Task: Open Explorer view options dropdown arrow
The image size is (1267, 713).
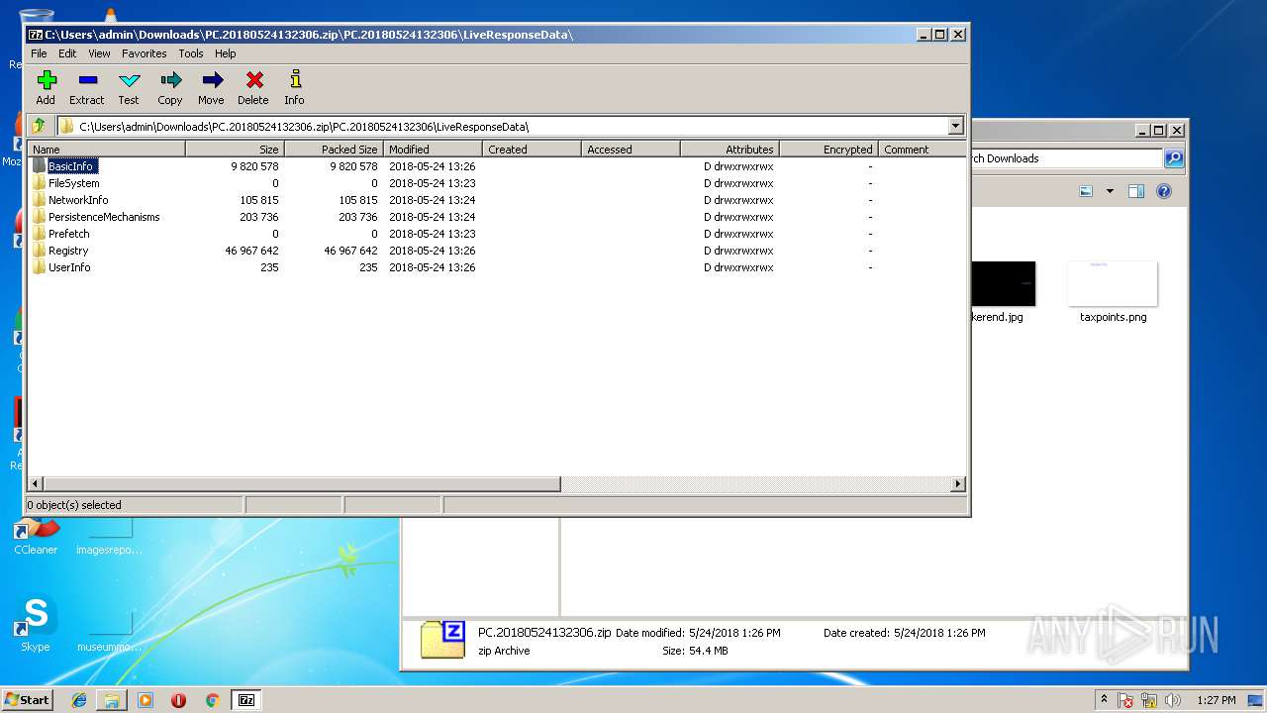Action: [x=1110, y=191]
